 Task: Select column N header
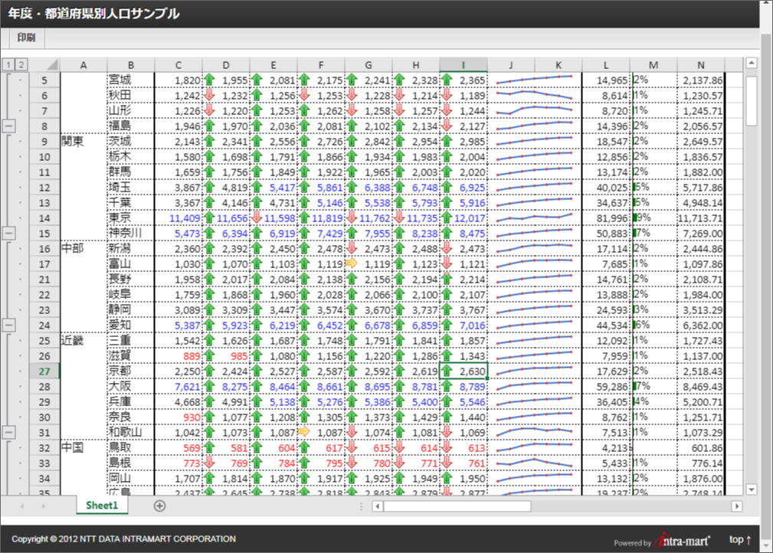[x=700, y=64]
